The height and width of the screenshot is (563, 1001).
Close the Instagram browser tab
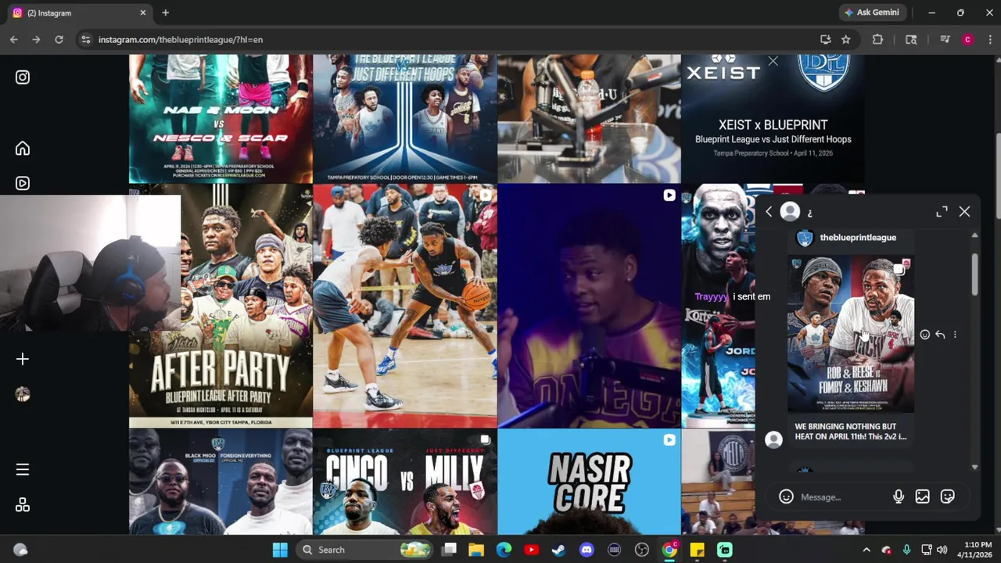(143, 13)
